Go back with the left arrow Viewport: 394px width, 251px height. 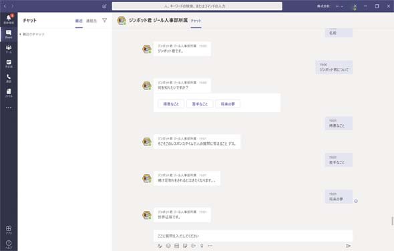5,6
